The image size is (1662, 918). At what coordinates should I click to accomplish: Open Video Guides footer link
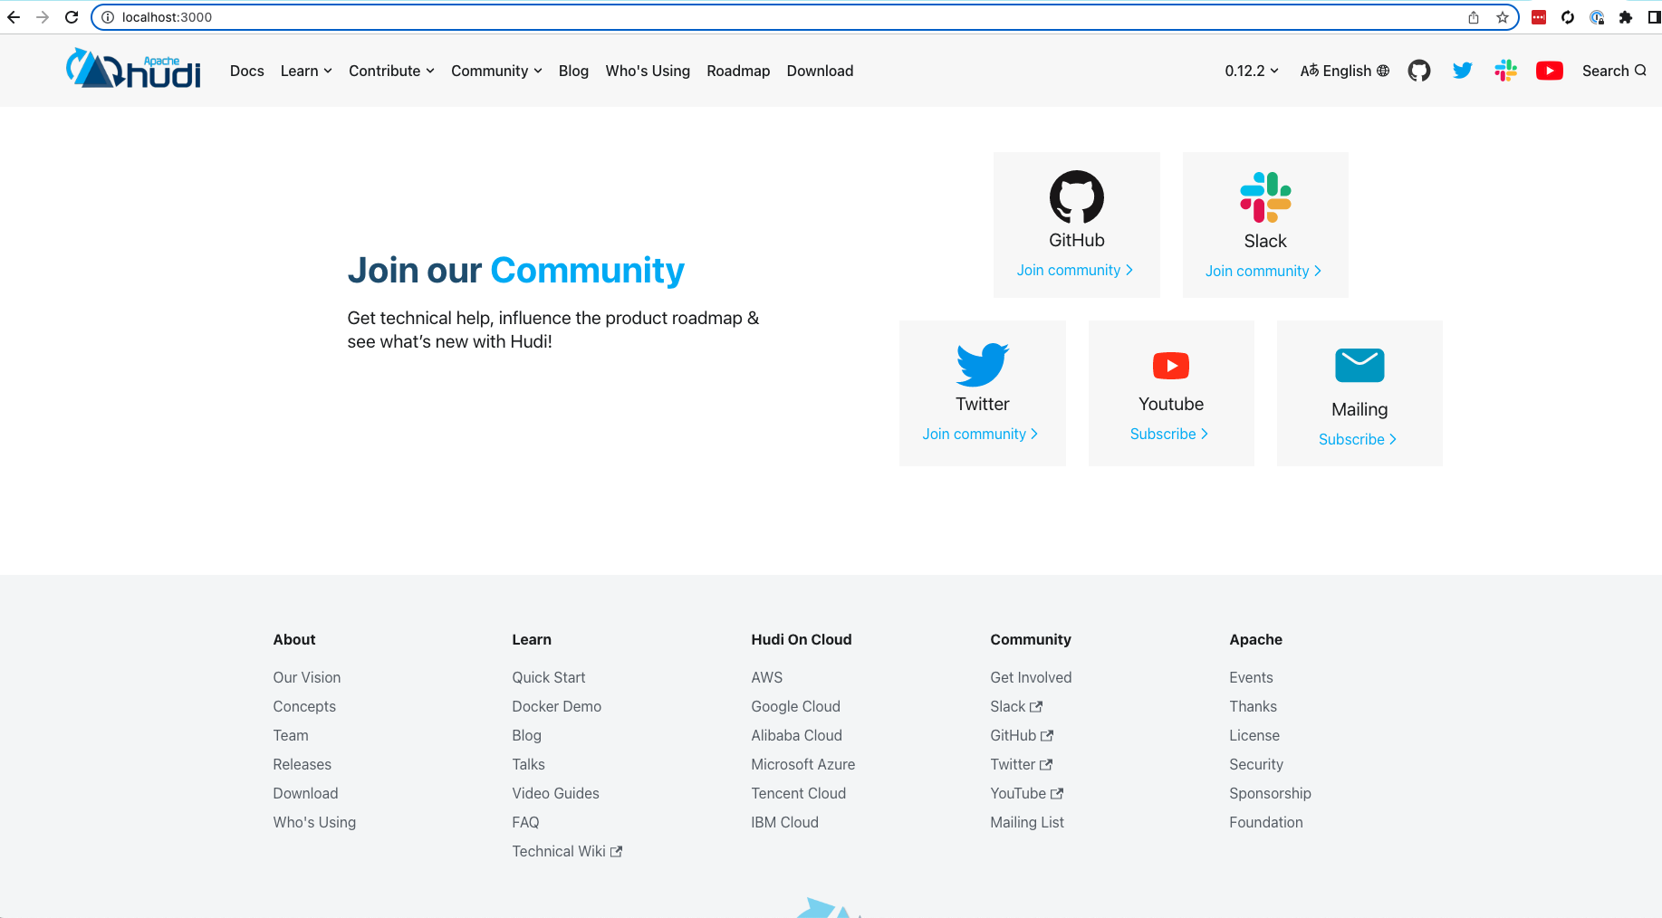point(556,793)
